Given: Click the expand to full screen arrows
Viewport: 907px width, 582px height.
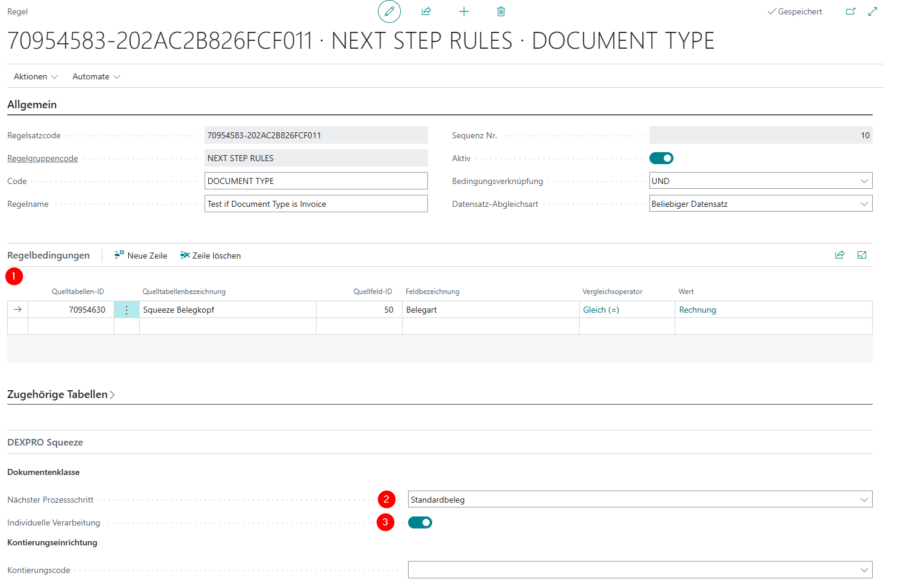Looking at the screenshot, I should click(873, 11).
